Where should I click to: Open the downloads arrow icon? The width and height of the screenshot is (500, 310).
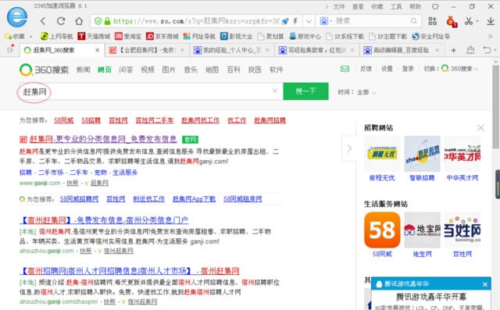[491, 21]
